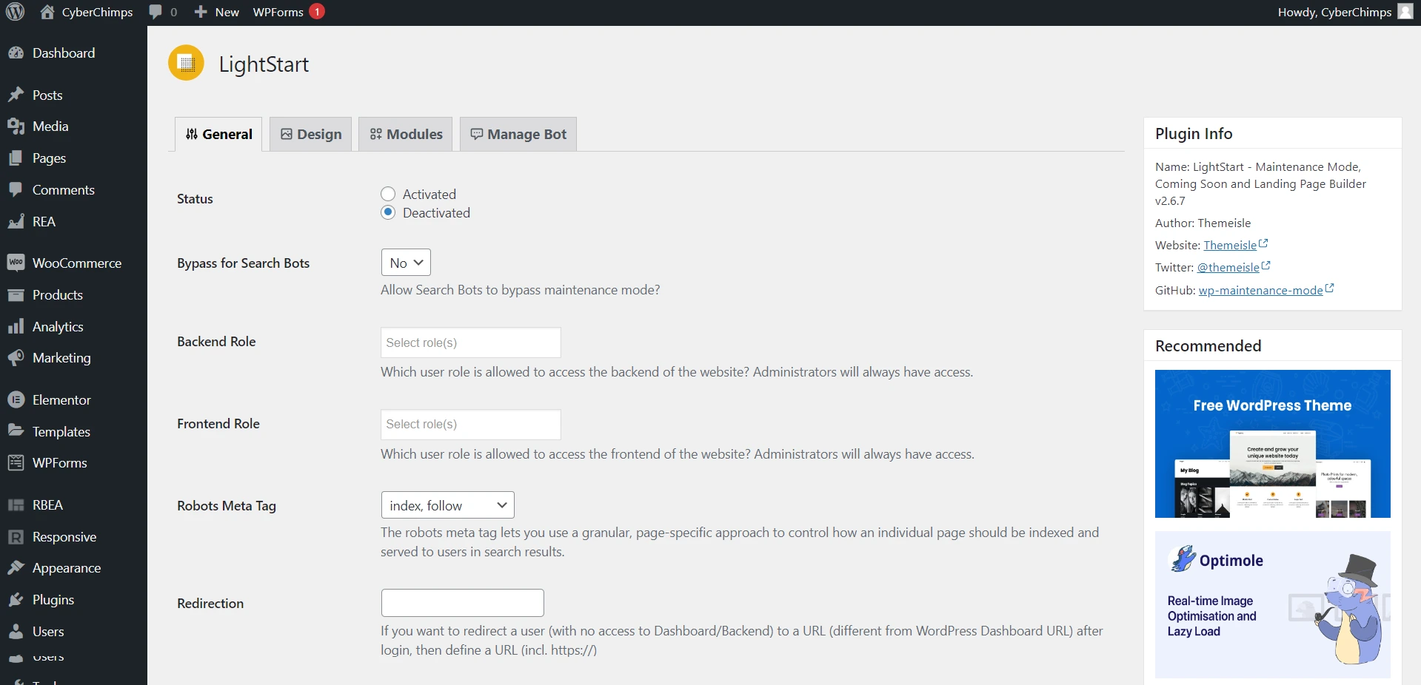This screenshot has width=1421, height=685.
Task: Click the Analytics bar chart icon
Action: (16, 327)
